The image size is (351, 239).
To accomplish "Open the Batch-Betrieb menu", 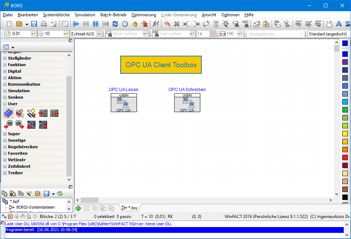I will point(113,15).
